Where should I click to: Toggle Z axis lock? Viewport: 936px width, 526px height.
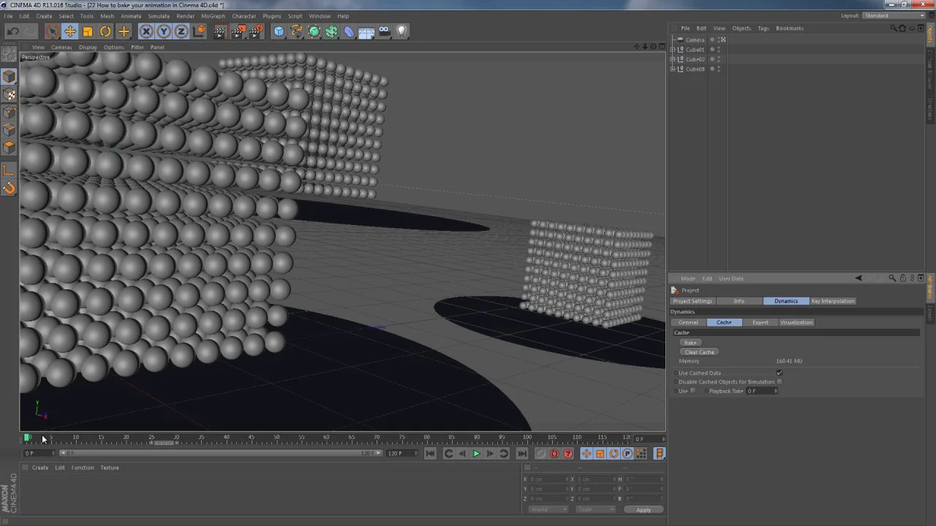[181, 31]
